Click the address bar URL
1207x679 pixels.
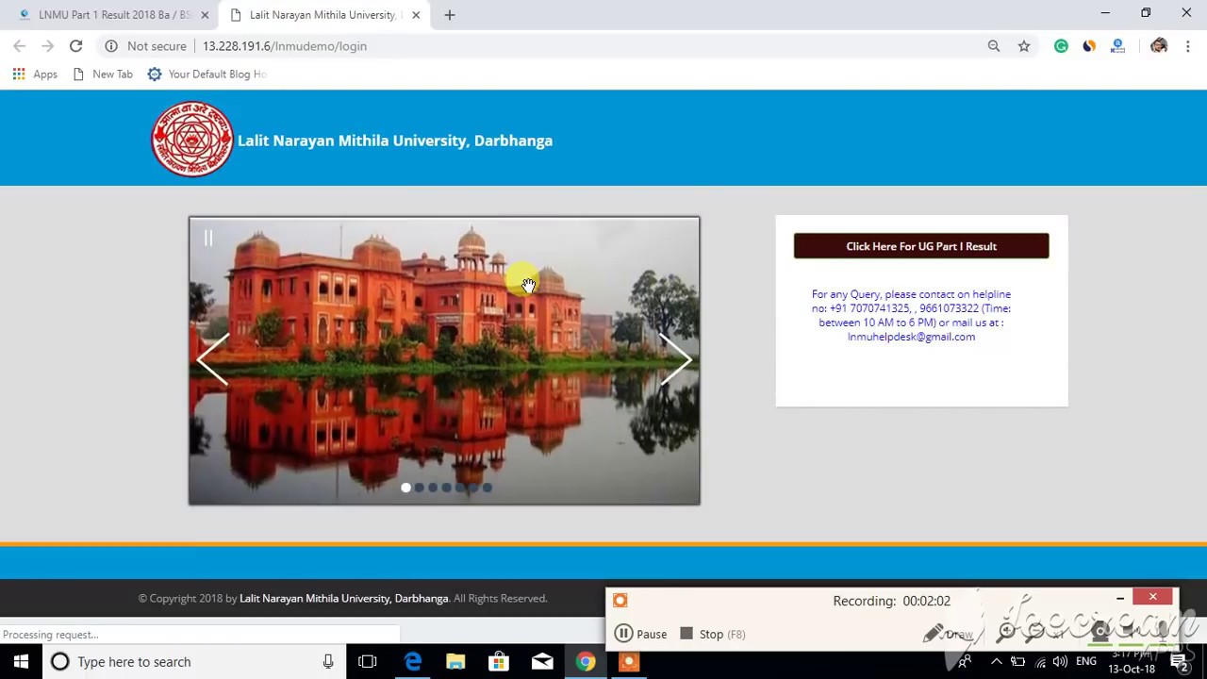tap(285, 46)
